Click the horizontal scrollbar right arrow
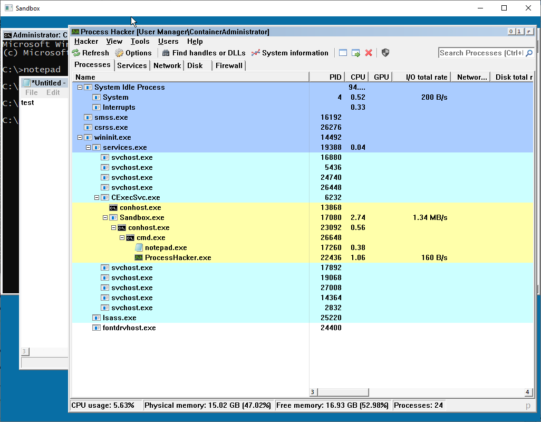This screenshot has width=541, height=422. [x=527, y=392]
